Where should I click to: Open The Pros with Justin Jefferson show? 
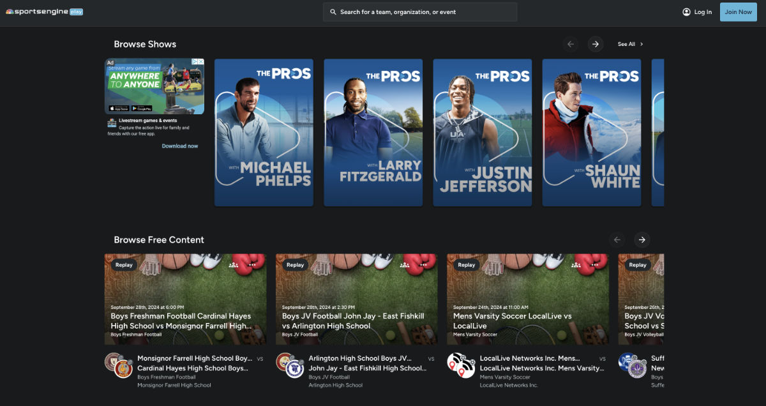pyautogui.click(x=483, y=133)
